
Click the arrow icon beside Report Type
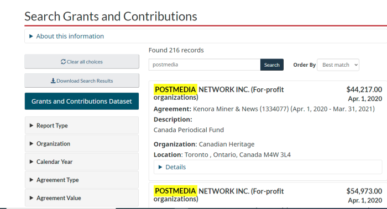point(32,126)
